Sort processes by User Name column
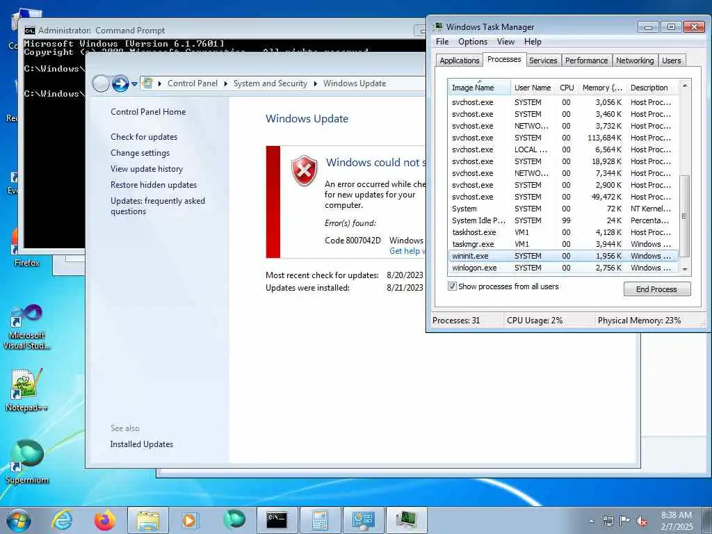This screenshot has width=712, height=534. coord(533,87)
